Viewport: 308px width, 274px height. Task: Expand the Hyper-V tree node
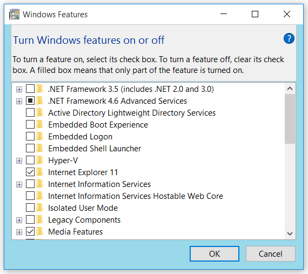pyautogui.click(x=19, y=161)
